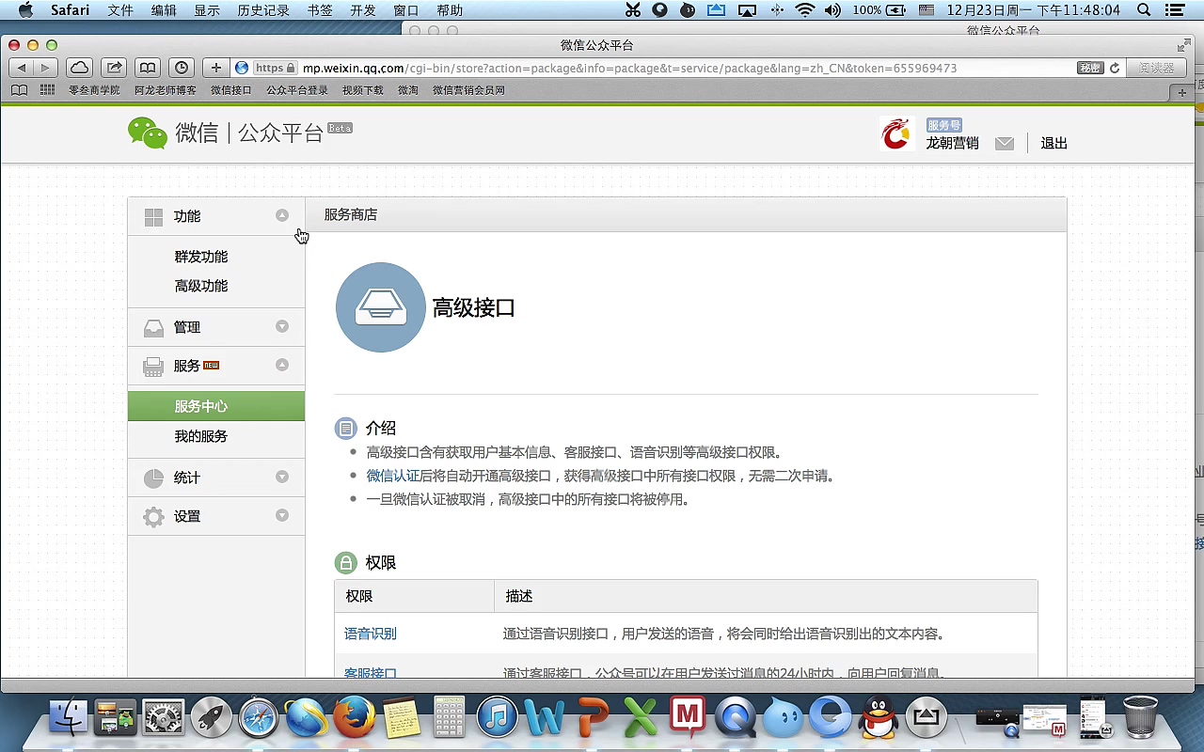Open the 开发 menu
The width and height of the screenshot is (1204, 752).
[x=363, y=10]
